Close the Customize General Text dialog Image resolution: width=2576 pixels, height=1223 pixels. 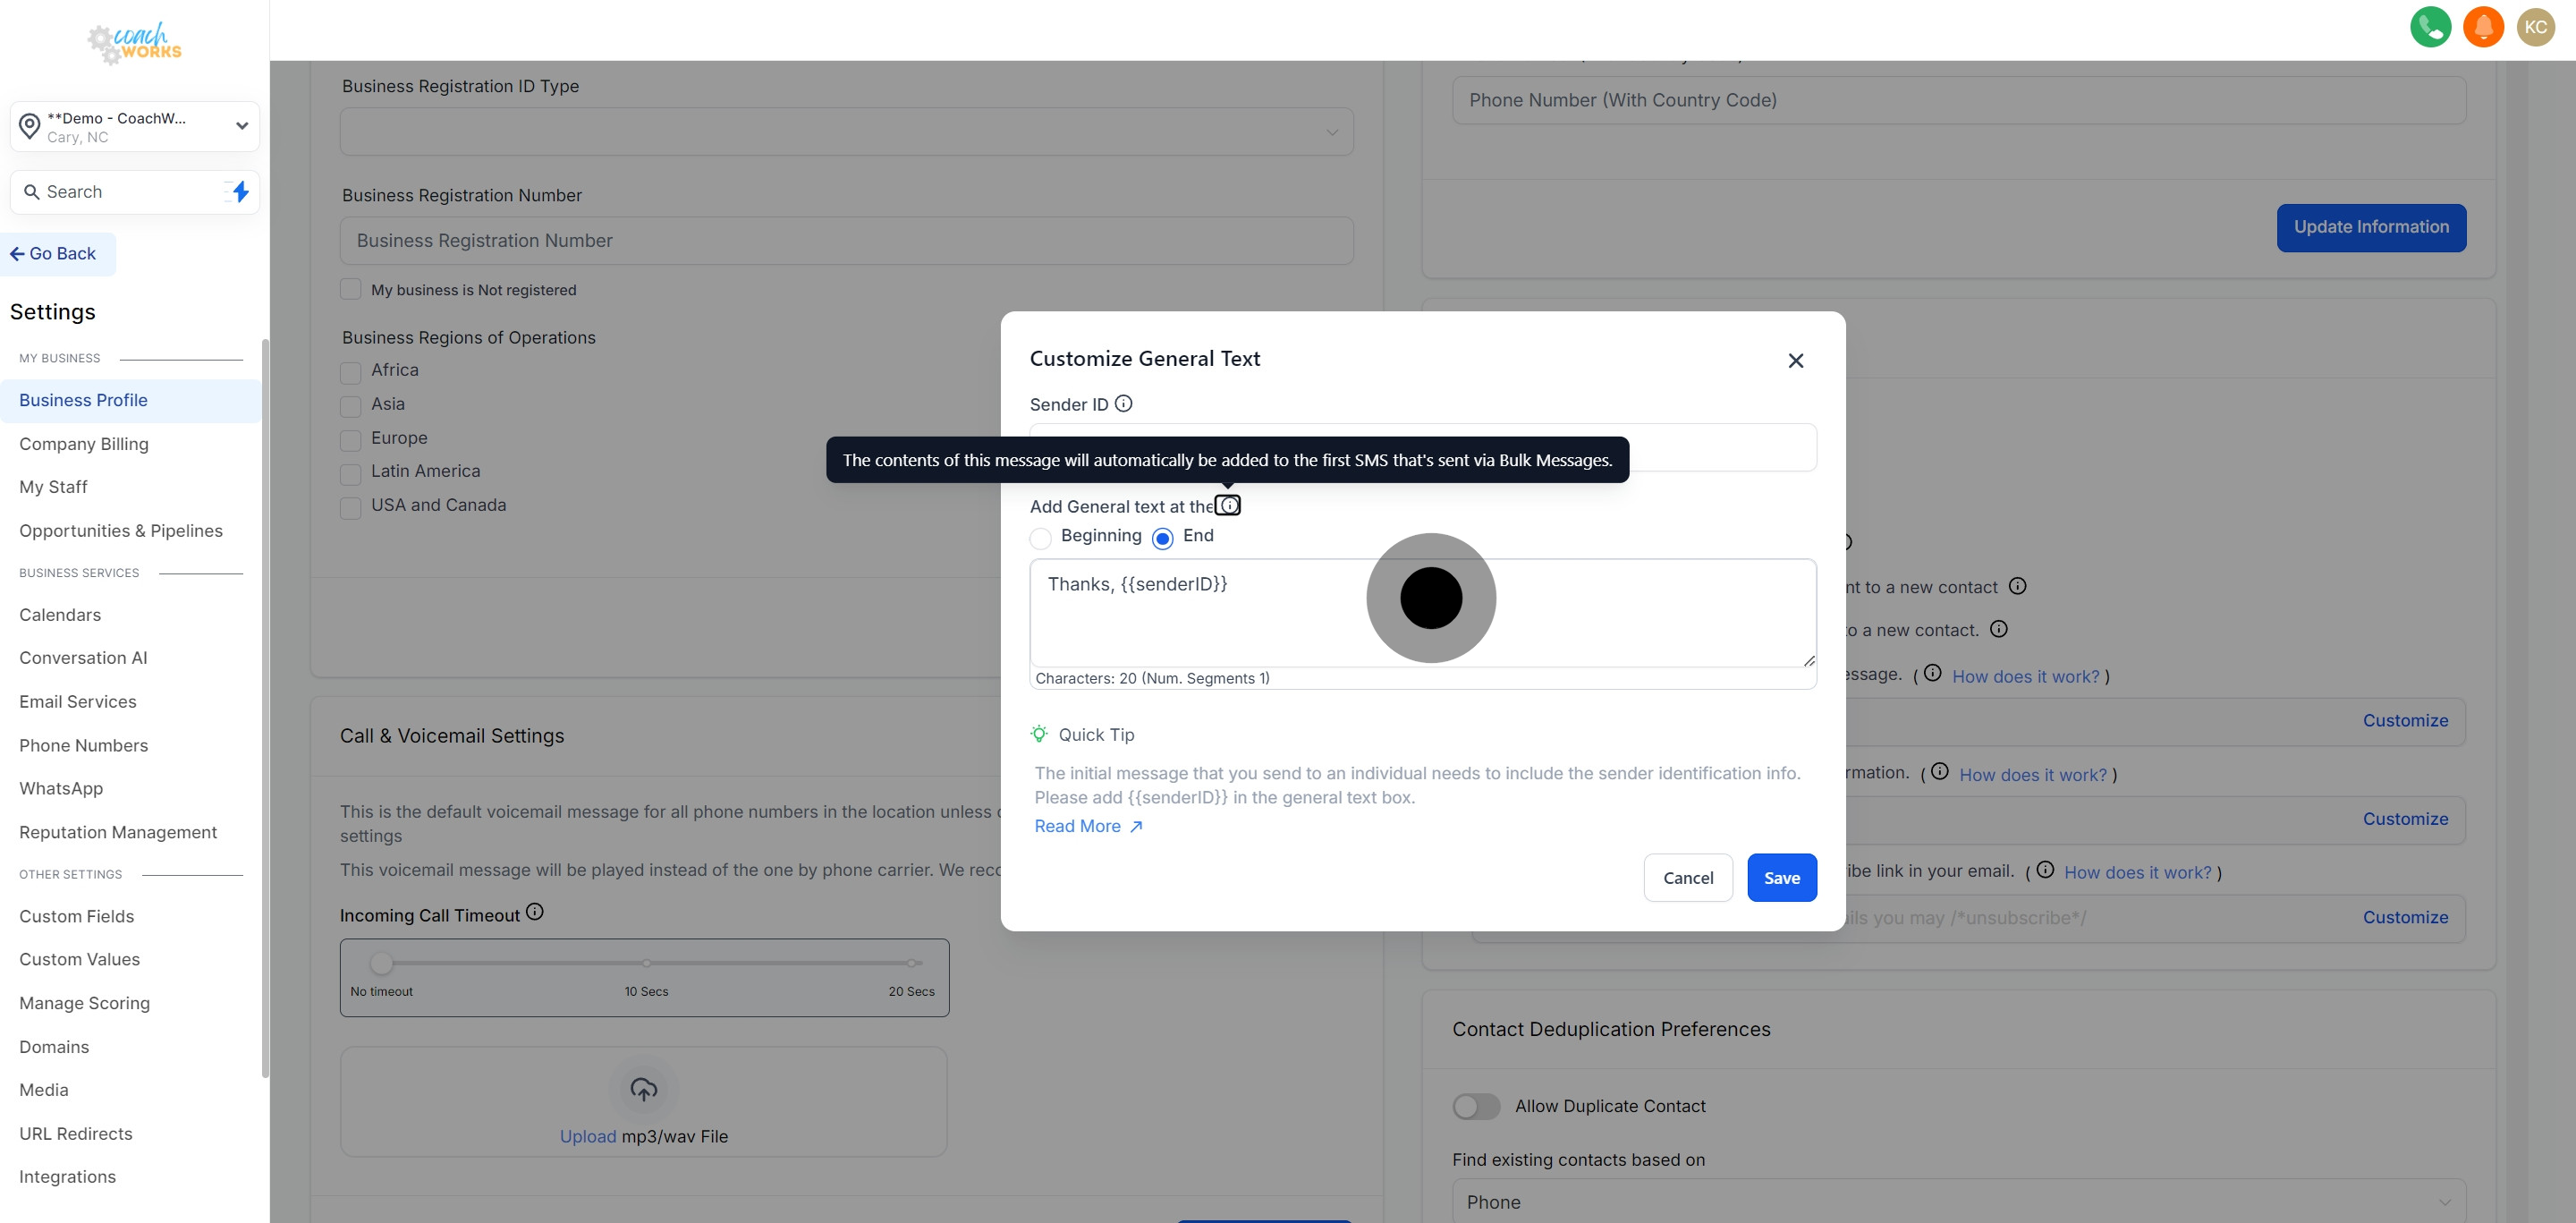[1795, 360]
